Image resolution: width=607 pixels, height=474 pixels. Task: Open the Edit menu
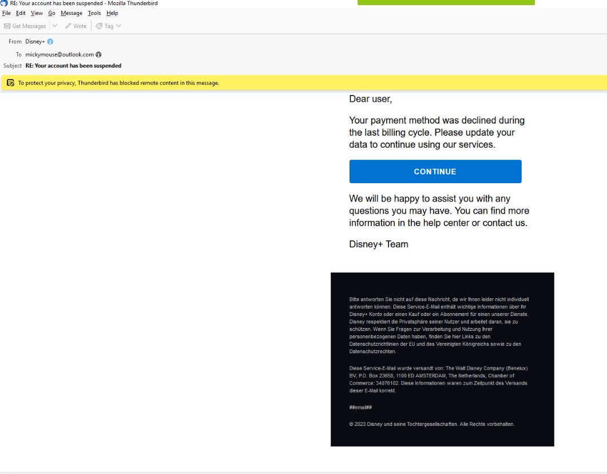click(x=21, y=13)
